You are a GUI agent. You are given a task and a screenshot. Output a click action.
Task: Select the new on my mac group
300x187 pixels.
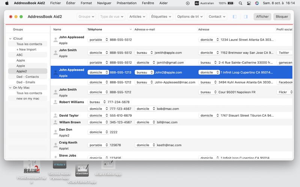(27, 98)
